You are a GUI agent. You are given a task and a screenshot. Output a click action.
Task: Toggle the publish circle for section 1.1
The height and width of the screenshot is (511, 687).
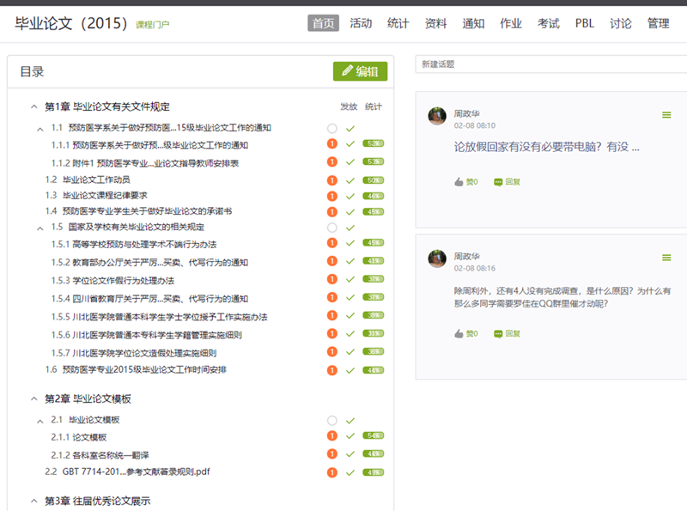pyautogui.click(x=332, y=129)
